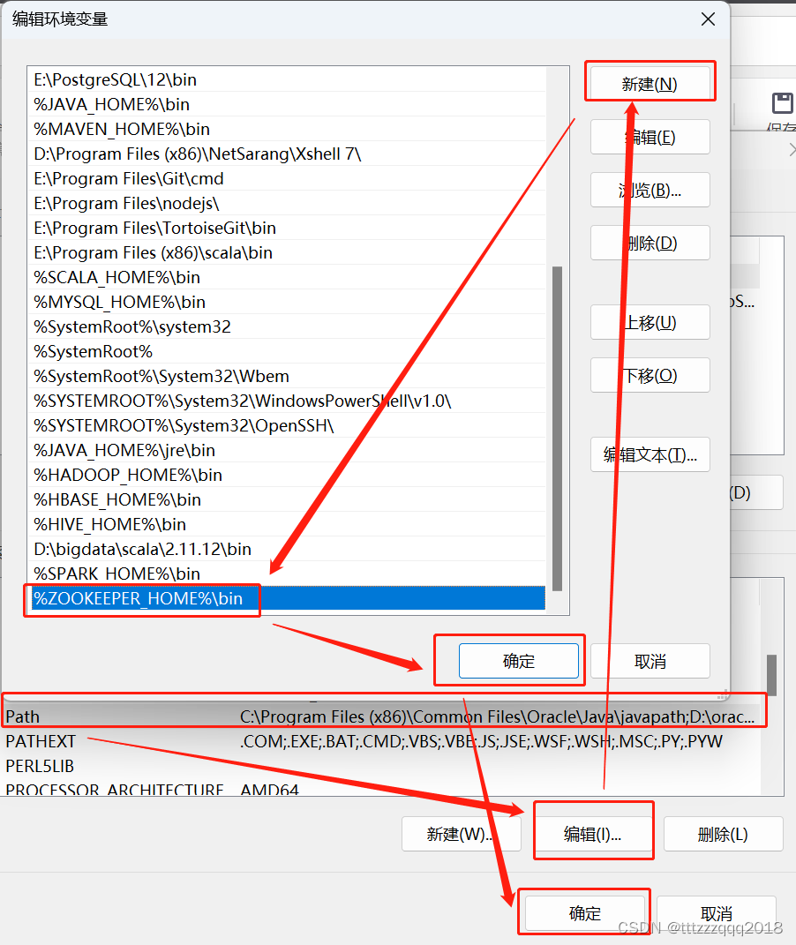Select the %SPARK_HOME%\bin entry

(287, 574)
